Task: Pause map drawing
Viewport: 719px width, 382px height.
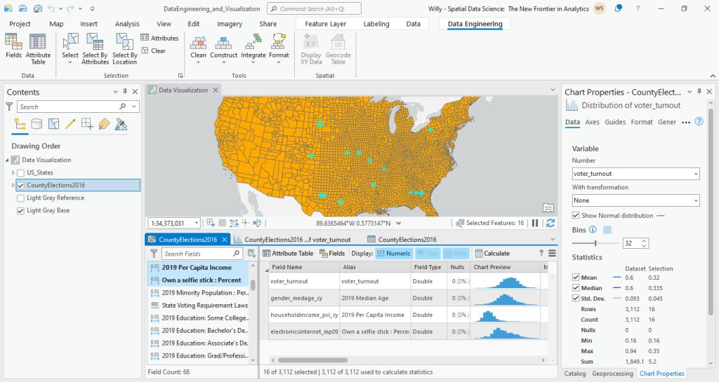Action: click(534, 224)
